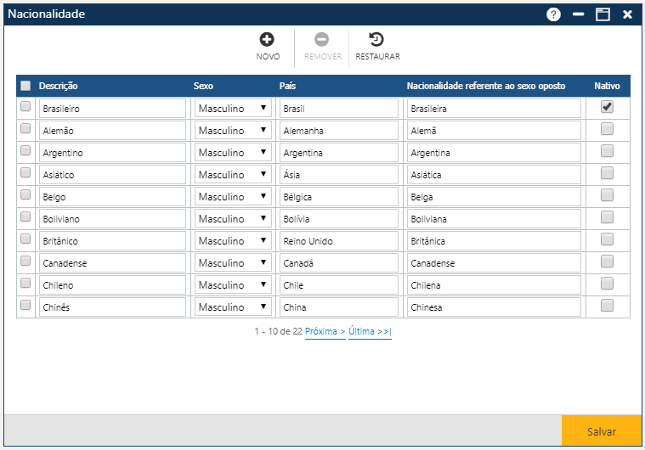The height and width of the screenshot is (450, 645).
Task: Click the Novo plus icon
Action: 267,39
